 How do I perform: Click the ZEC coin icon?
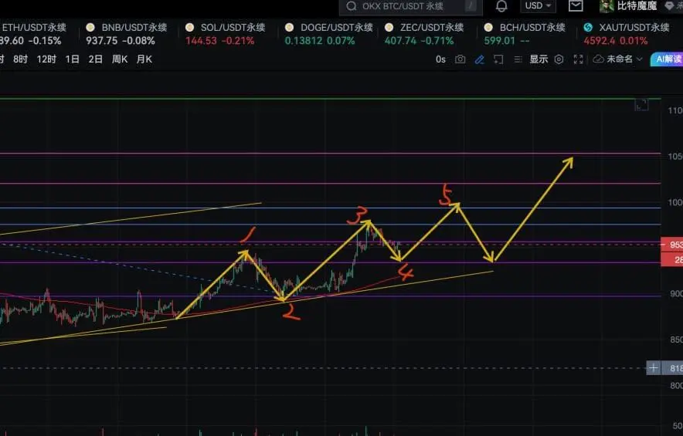(x=389, y=28)
